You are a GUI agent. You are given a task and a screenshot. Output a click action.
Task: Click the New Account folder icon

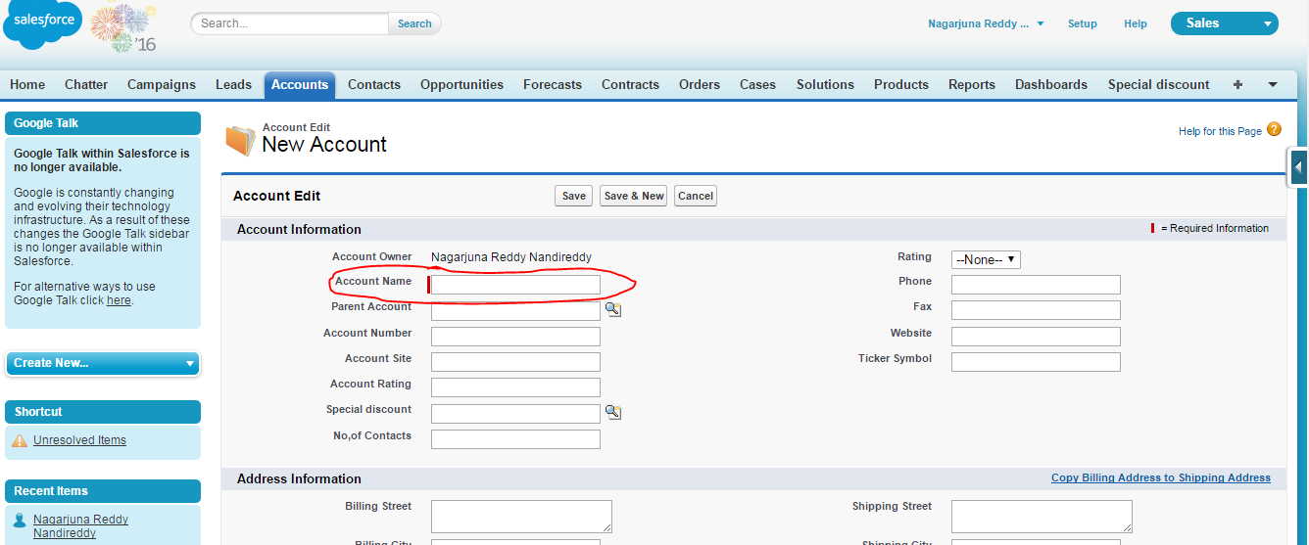point(240,141)
